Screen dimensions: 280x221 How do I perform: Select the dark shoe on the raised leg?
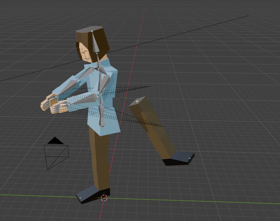179,158
